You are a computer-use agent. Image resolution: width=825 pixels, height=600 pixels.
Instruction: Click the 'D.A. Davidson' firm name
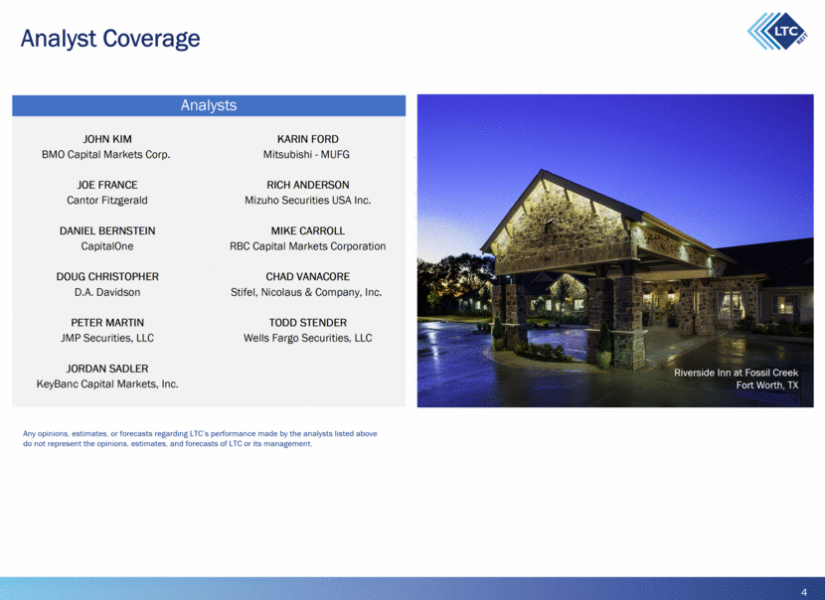tap(107, 292)
